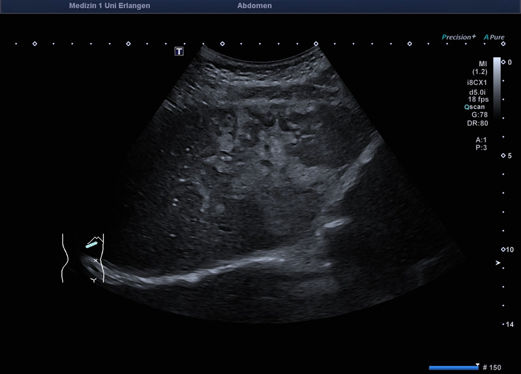Image resolution: width=521 pixels, height=374 pixels.
Task: Click the cine frame position triangle marker
Action: click(478, 365)
